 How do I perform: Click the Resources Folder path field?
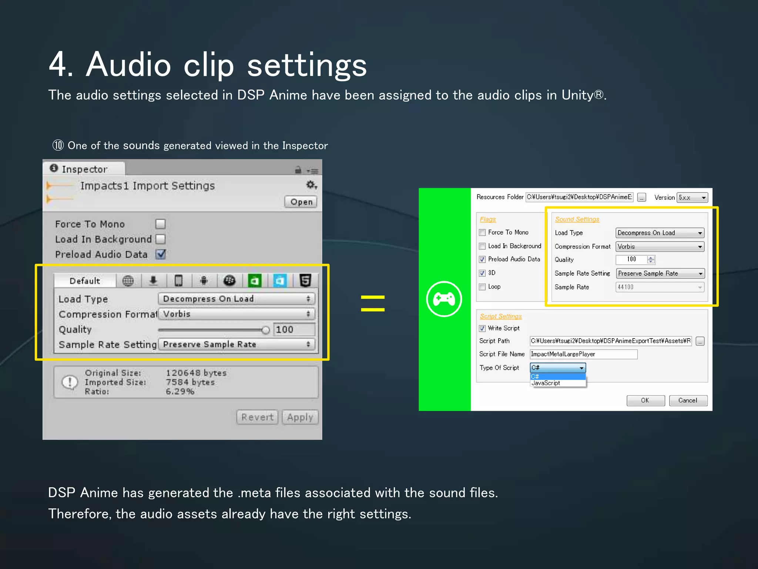tap(580, 197)
